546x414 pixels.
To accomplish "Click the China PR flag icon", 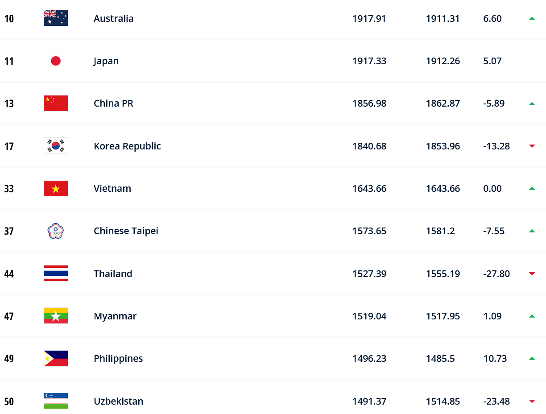I will pyautogui.click(x=56, y=103).
